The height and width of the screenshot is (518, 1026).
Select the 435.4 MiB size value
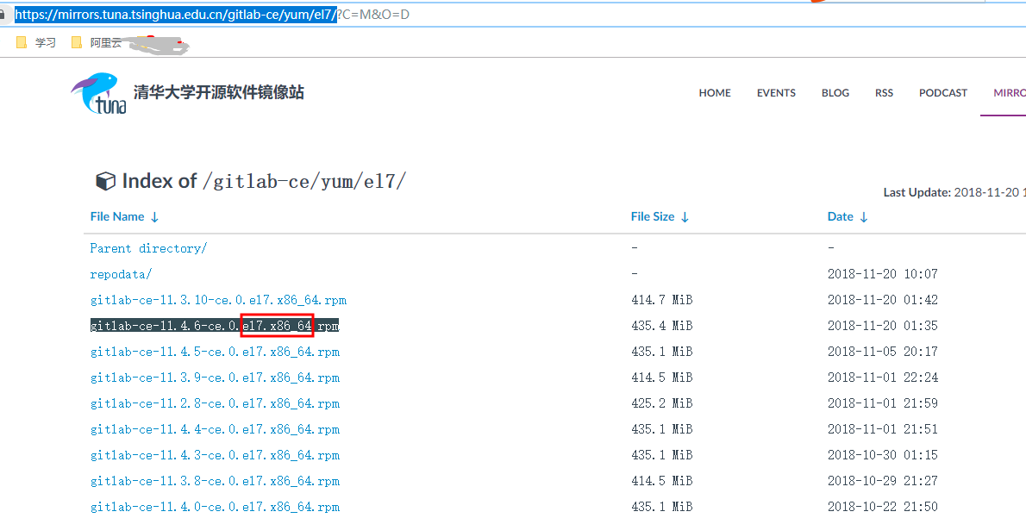coord(661,326)
